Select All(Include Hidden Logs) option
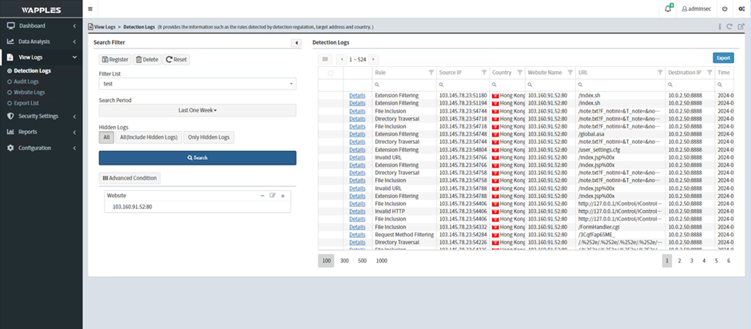The height and width of the screenshot is (329, 751). coord(149,137)
